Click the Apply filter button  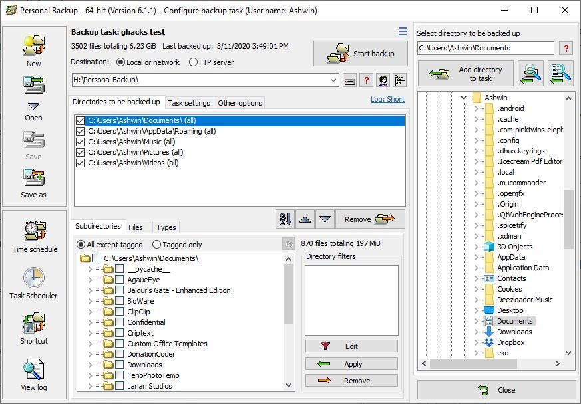[351, 364]
